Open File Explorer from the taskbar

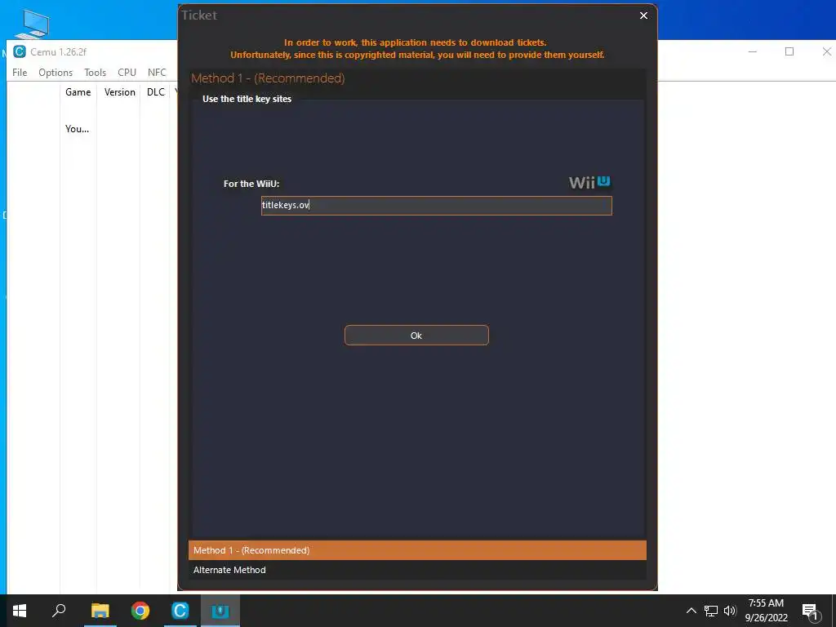click(x=100, y=611)
